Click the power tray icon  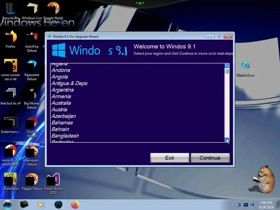click(252, 205)
